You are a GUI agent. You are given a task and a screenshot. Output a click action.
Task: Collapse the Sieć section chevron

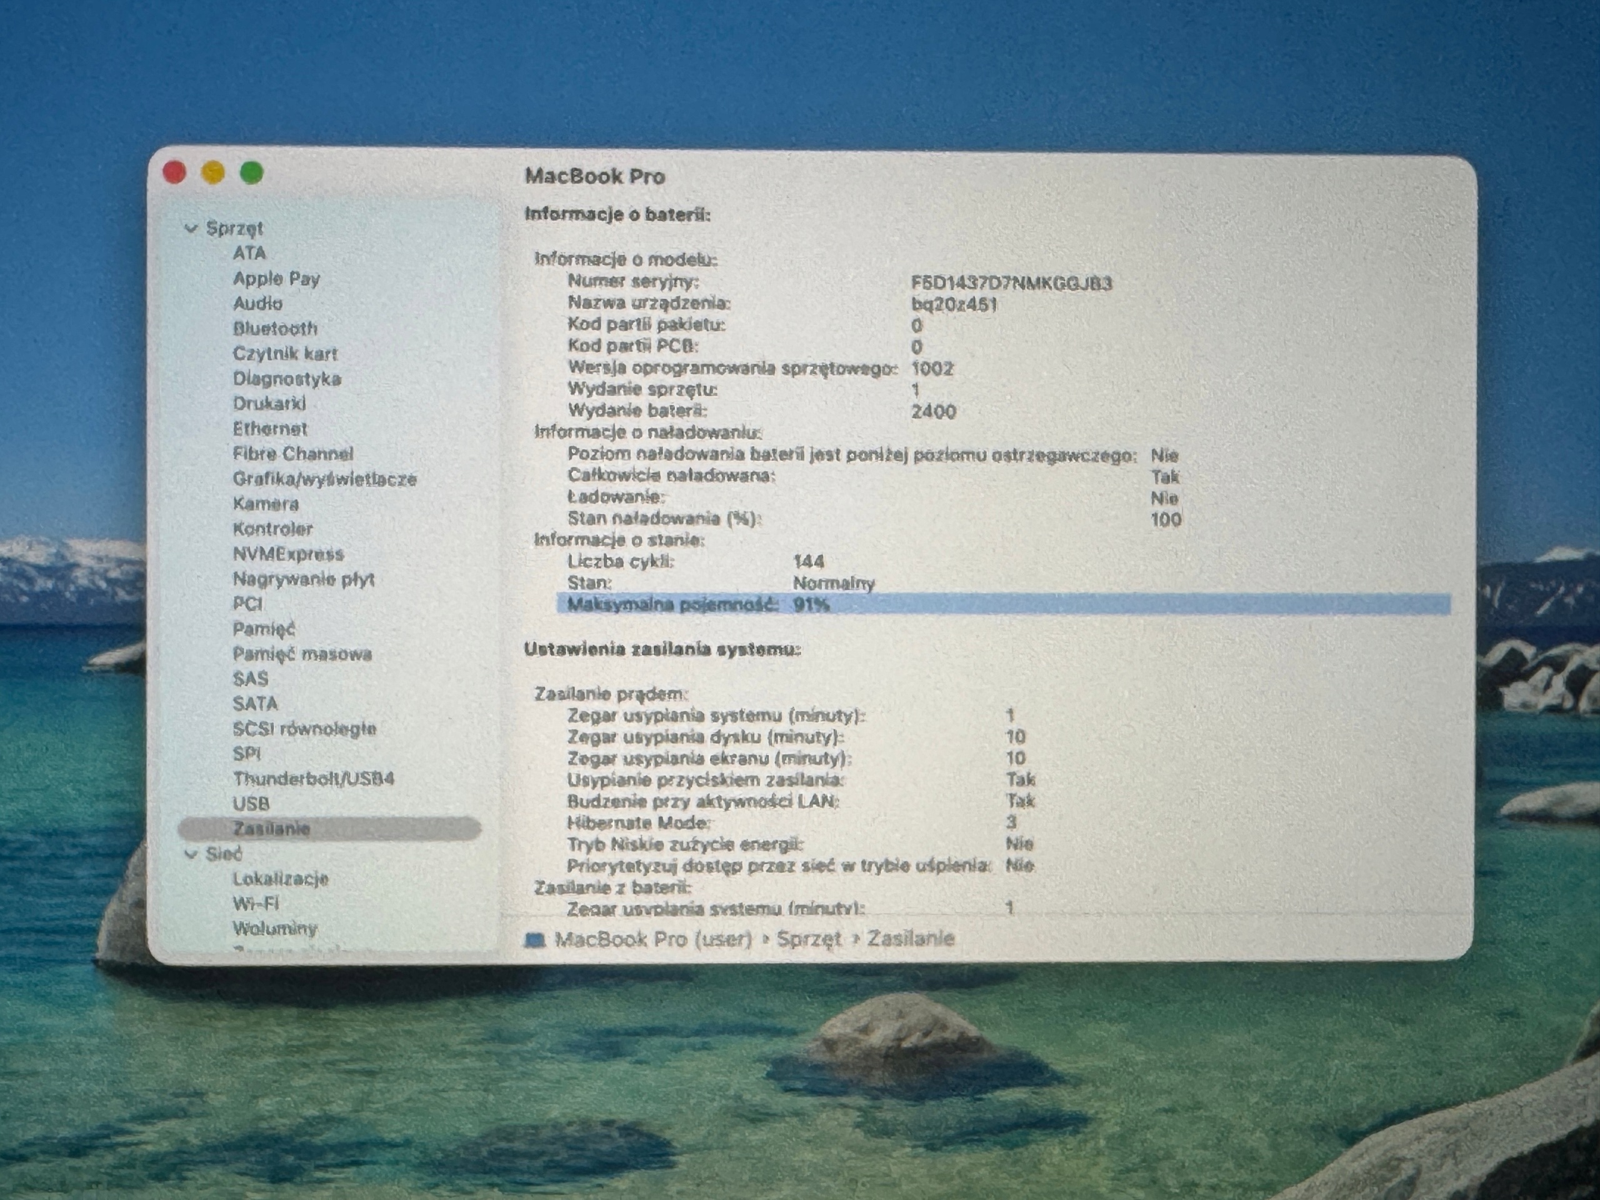pos(191,854)
